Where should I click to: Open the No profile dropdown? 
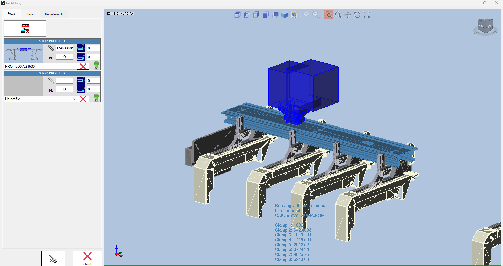point(74,99)
